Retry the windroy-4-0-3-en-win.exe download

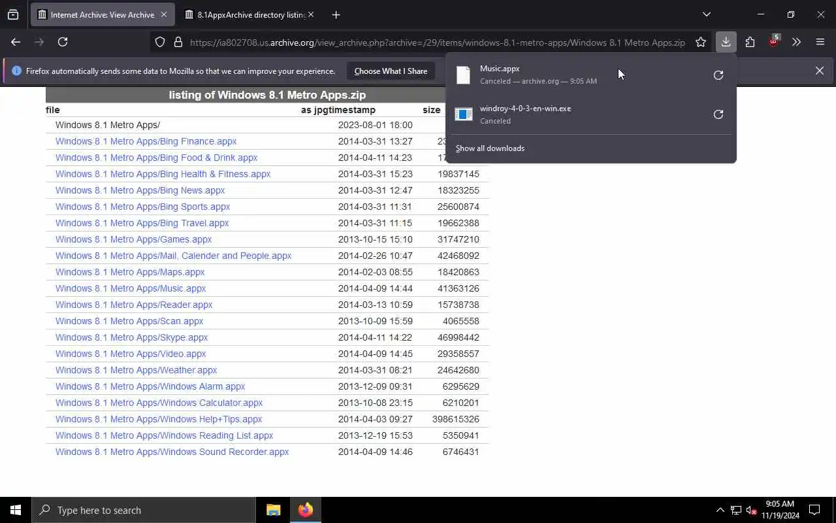coord(718,114)
